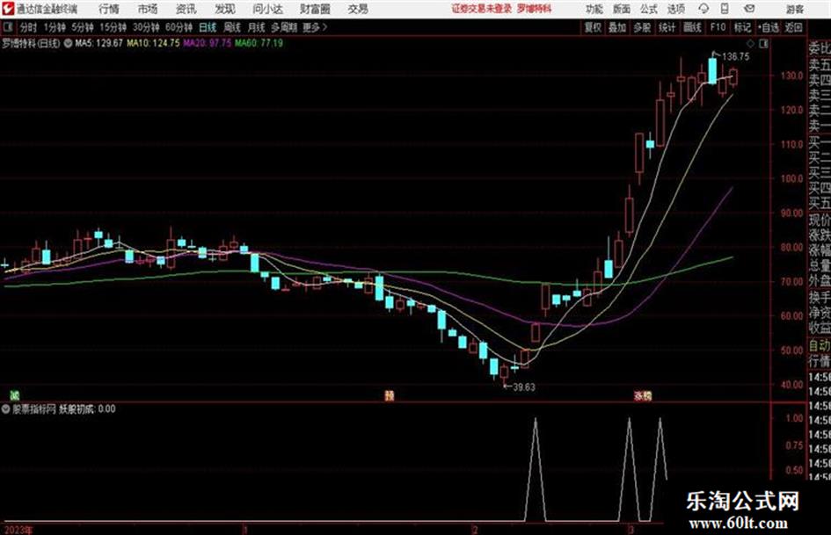Image resolution: width=831 pixels, height=535 pixels.
Task: Open the F10 company info button
Action: [x=718, y=27]
